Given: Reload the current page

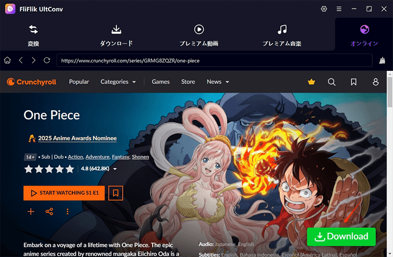Looking at the screenshot, I should point(47,60).
